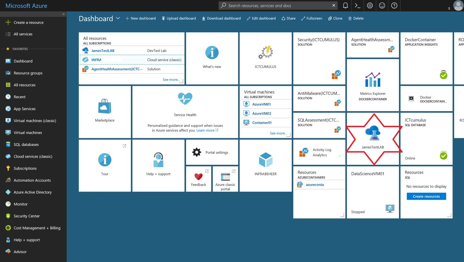Click Virtual machines (classic) sidebar icon
The width and height of the screenshot is (464, 262).
click(8, 121)
